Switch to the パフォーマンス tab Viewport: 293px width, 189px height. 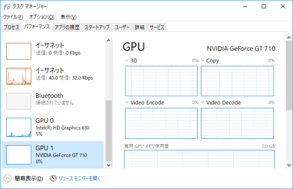(x=37, y=27)
